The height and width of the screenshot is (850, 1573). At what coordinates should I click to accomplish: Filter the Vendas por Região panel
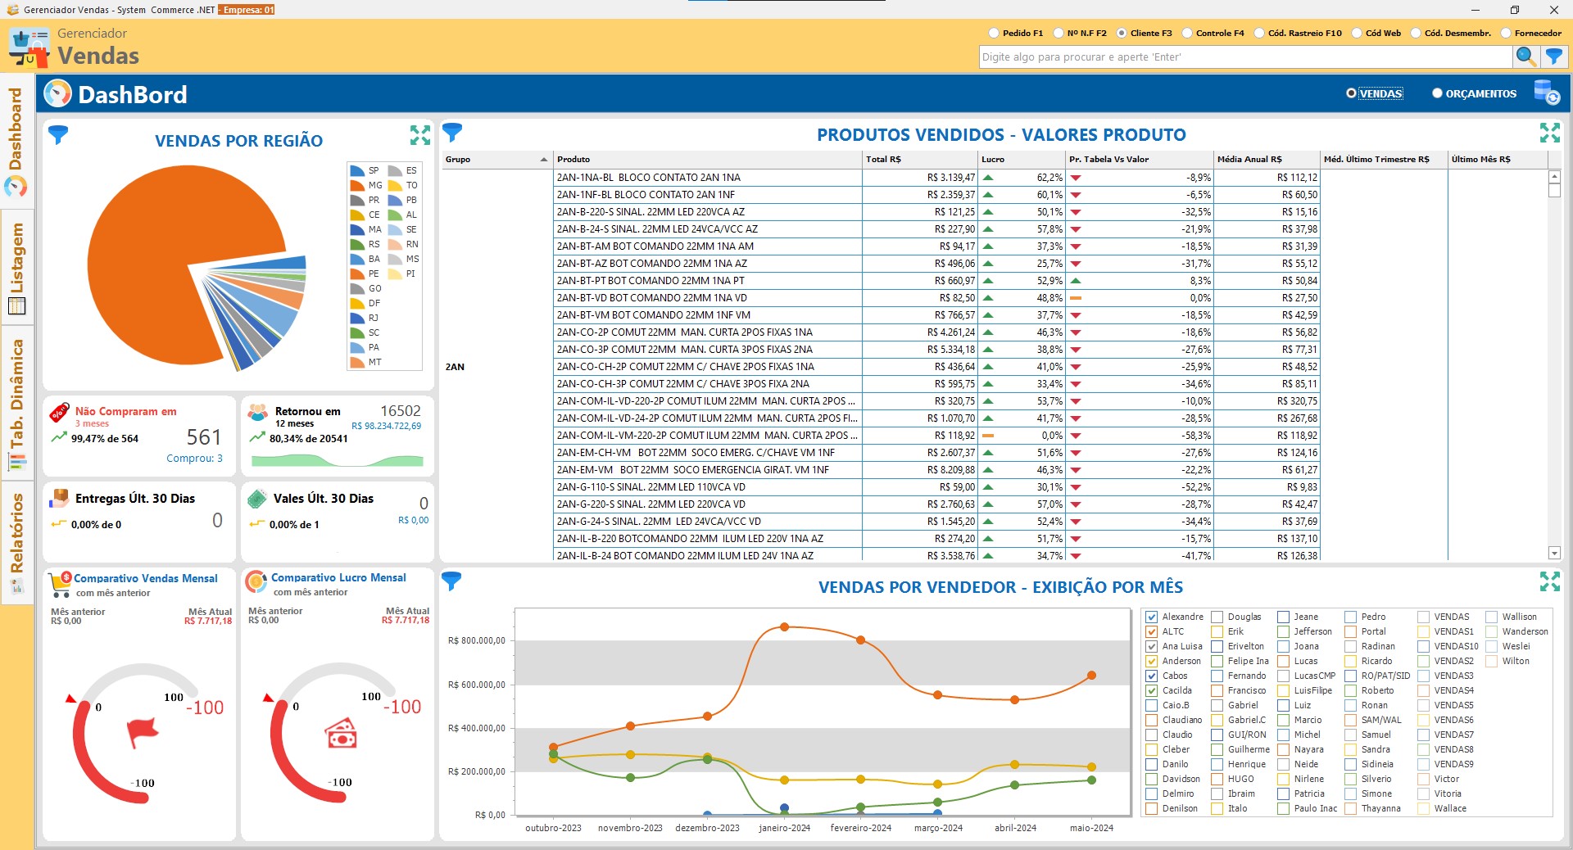58,135
